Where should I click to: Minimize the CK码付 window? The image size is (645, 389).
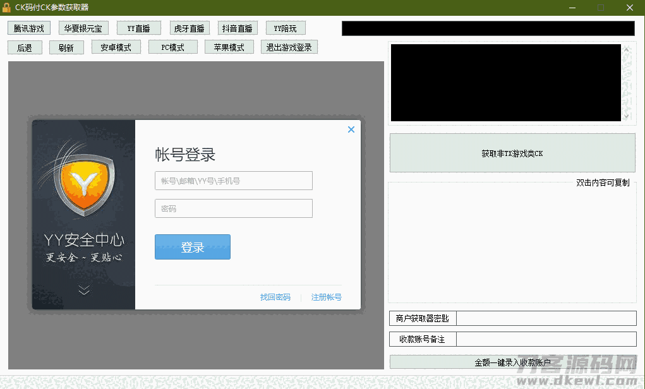(x=572, y=8)
